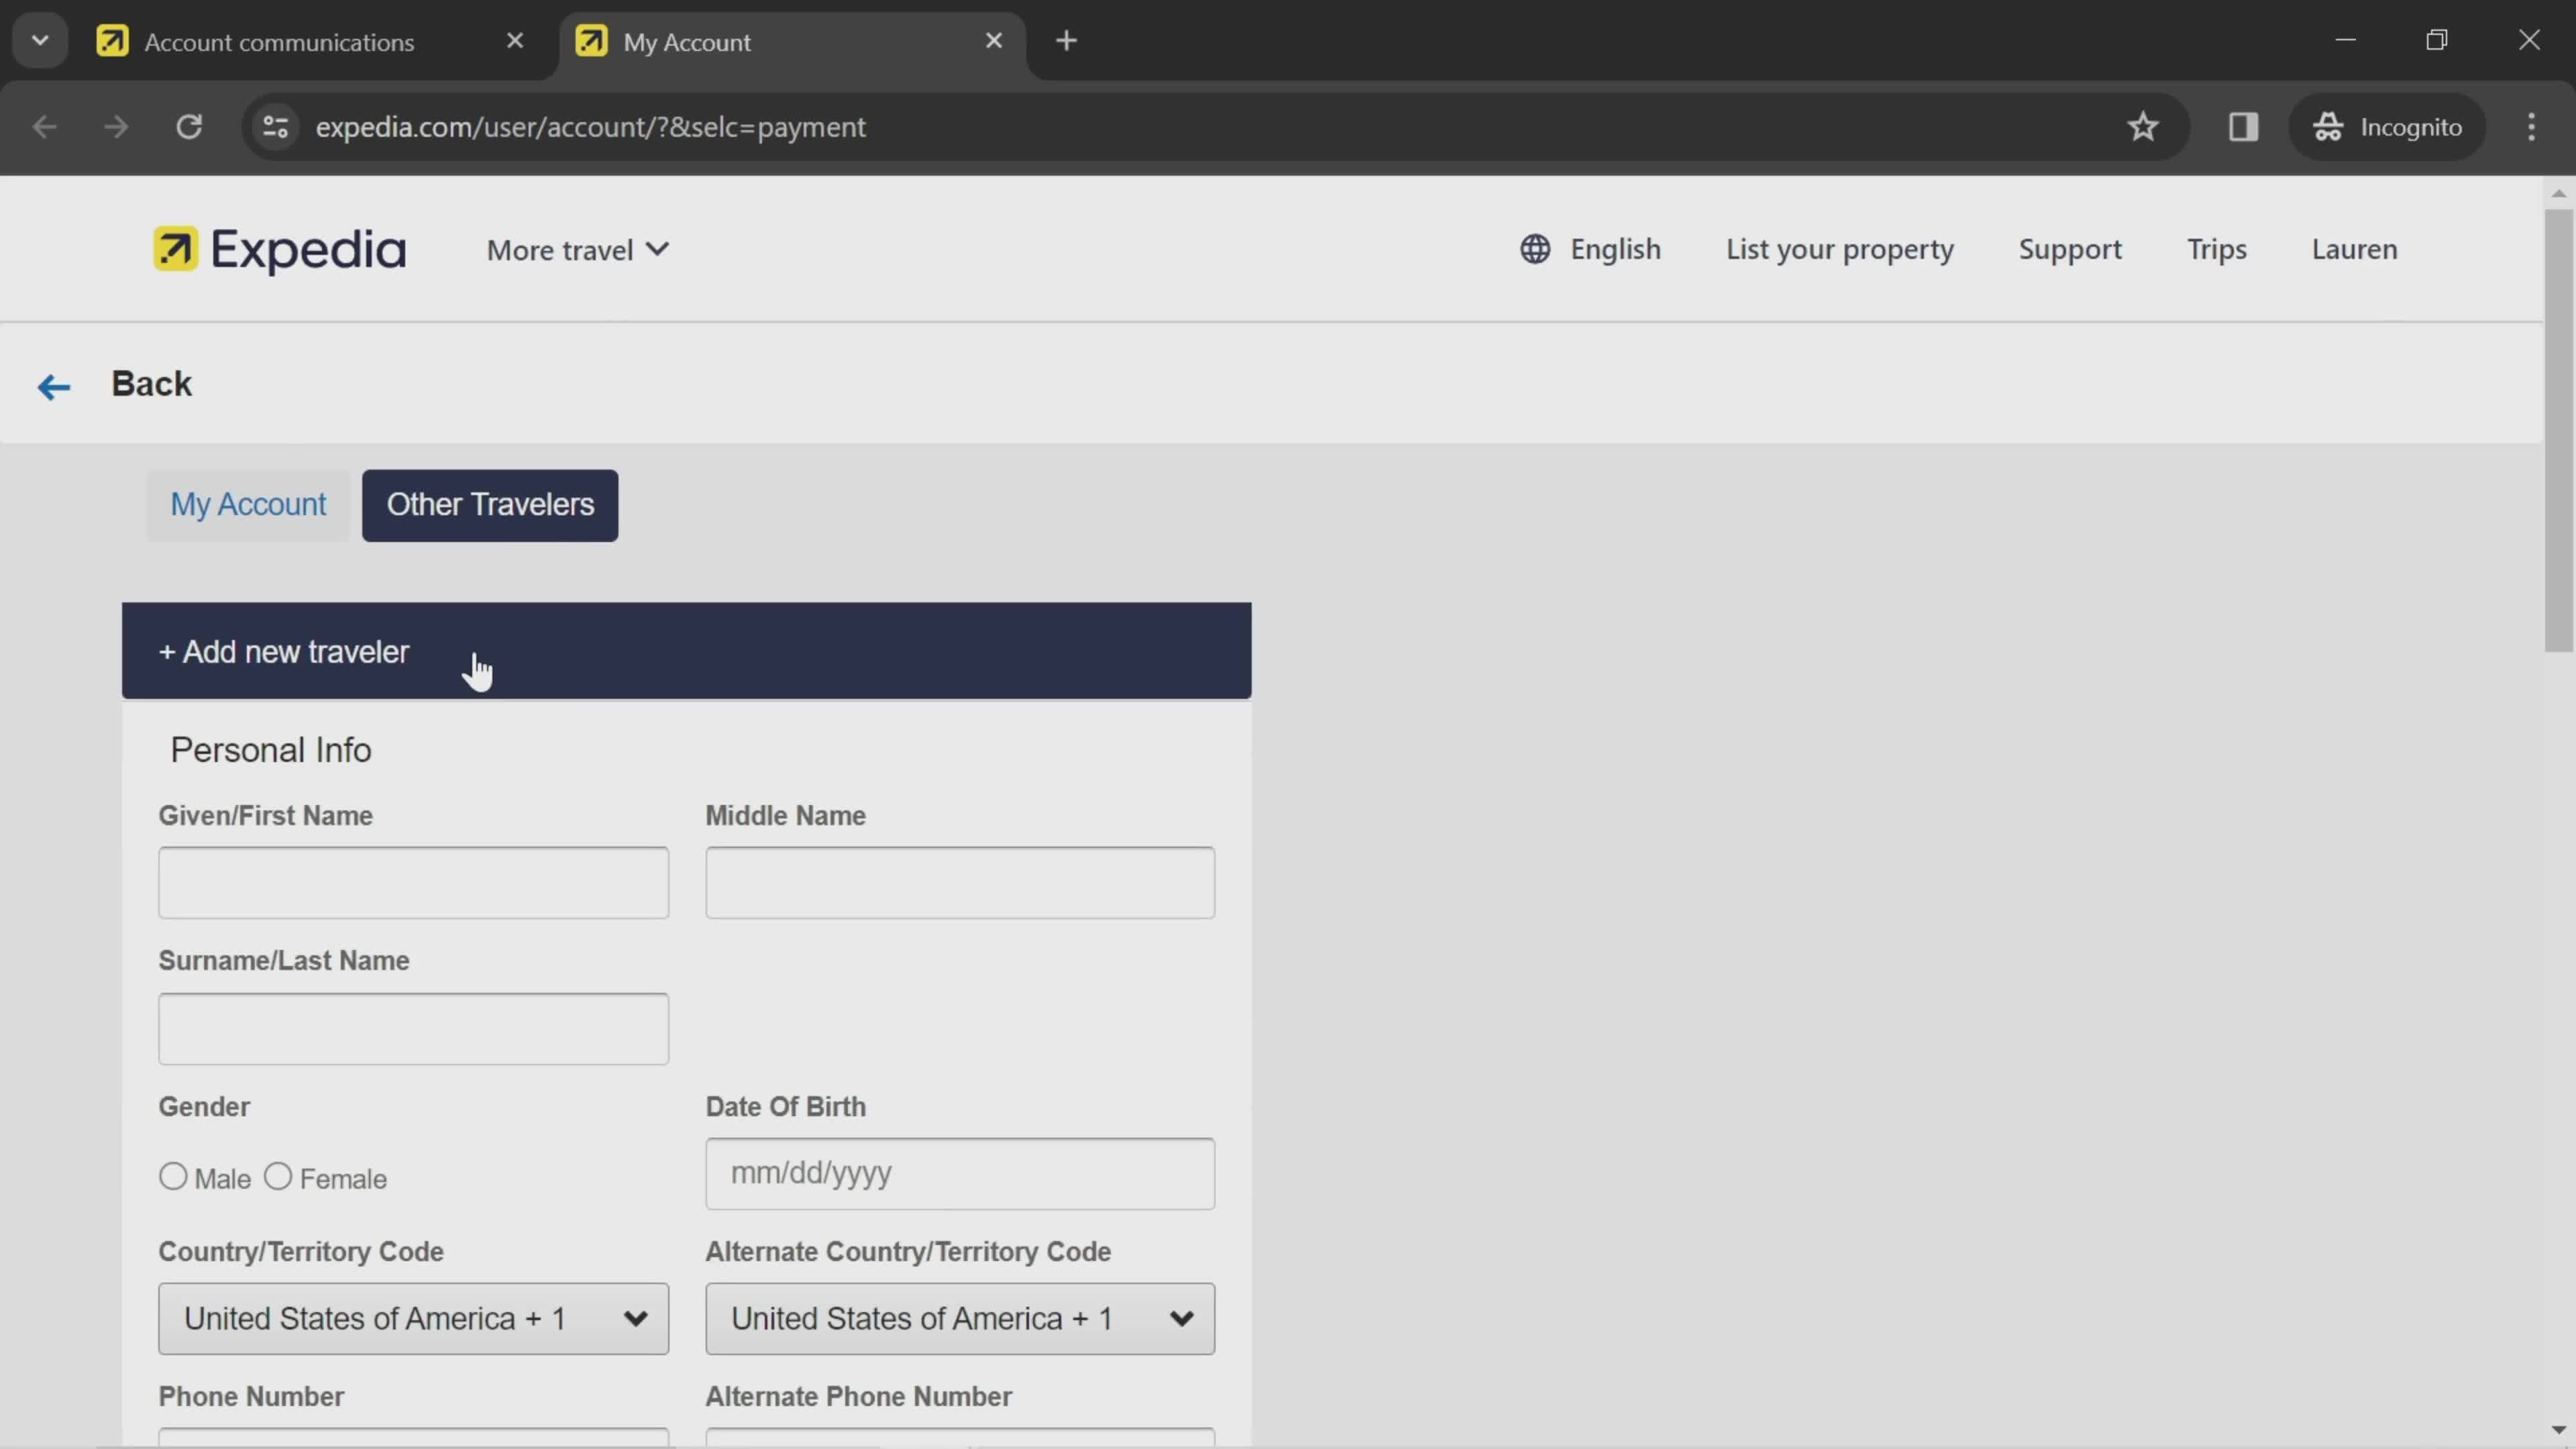Switch to My Account tab
Screen dimensions: 2576x1449
pos(246,504)
